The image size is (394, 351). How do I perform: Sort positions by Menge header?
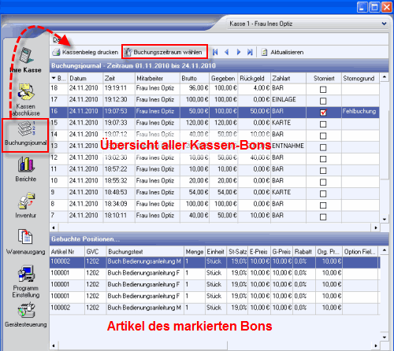point(195,252)
